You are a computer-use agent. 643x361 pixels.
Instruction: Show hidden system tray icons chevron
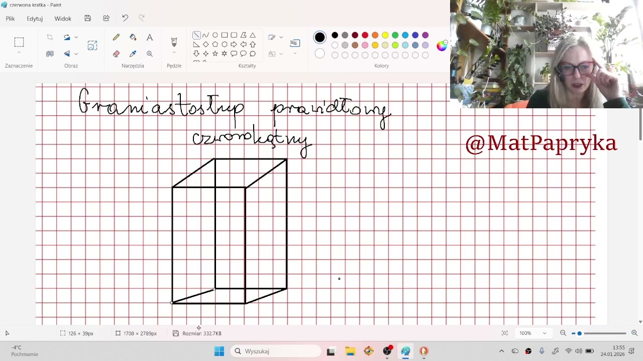pyautogui.click(x=501, y=351)
